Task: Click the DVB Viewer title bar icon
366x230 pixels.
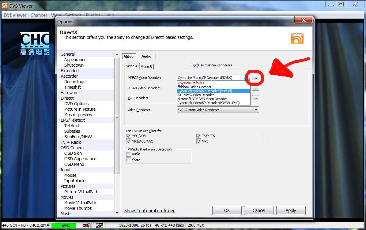Action: click(4, 6)
